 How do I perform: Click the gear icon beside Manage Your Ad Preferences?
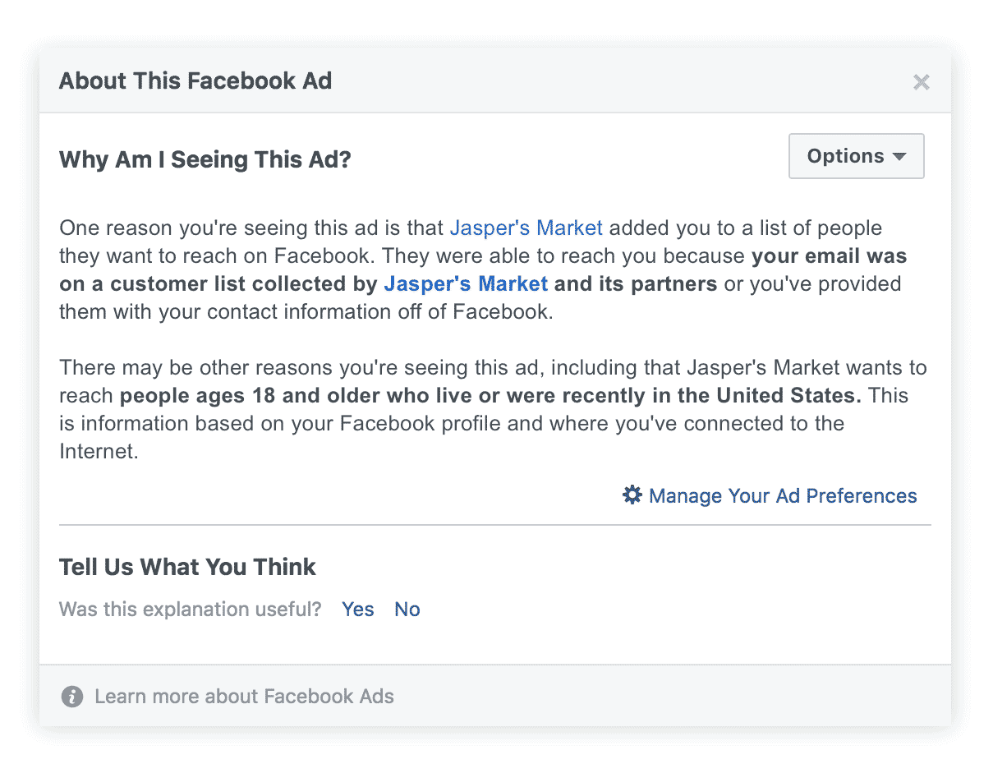[632, 495]
